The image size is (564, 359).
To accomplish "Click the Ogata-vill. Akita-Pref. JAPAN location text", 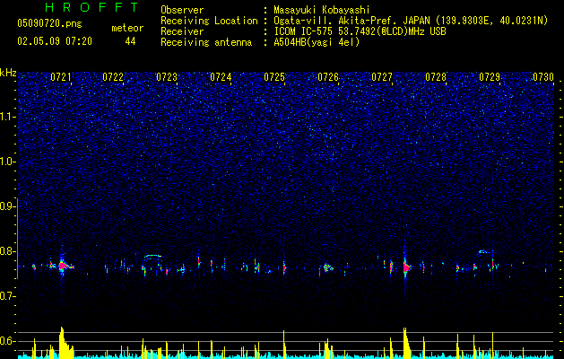I will point(411,21).
